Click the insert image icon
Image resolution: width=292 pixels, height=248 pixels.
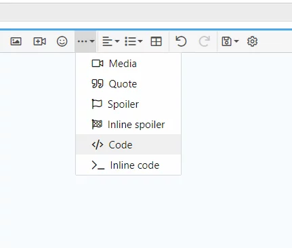[16, 41]
